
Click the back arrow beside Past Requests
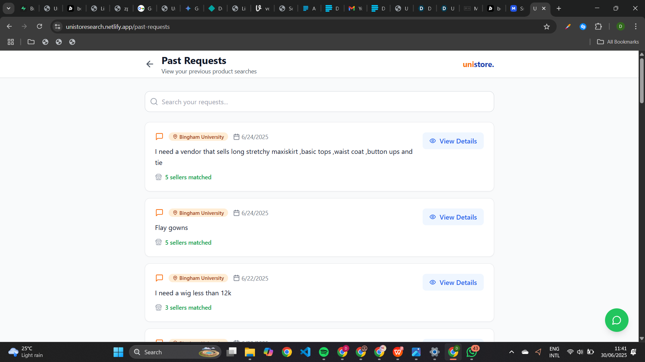tap(149, 64)
